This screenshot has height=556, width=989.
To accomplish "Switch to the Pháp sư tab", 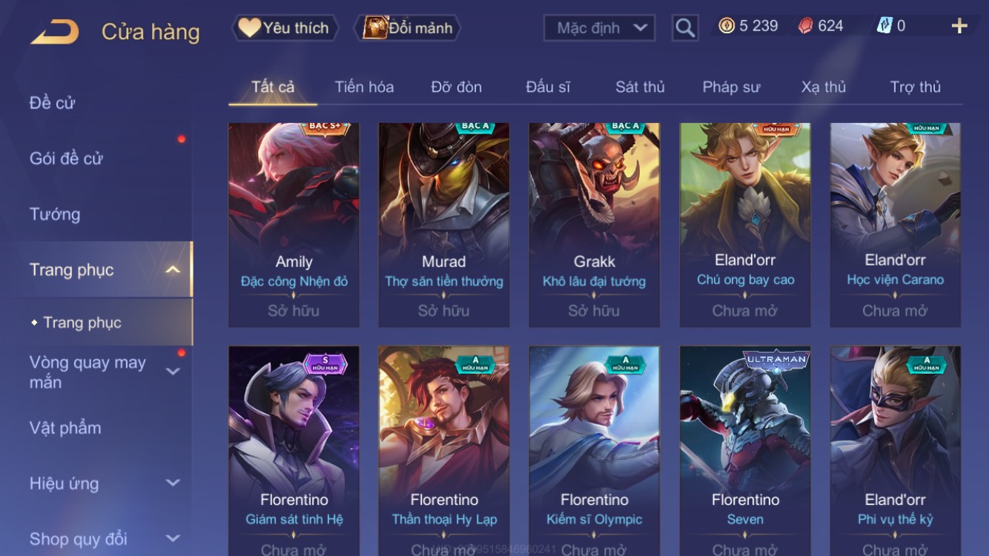I will (x=731, y=87).
